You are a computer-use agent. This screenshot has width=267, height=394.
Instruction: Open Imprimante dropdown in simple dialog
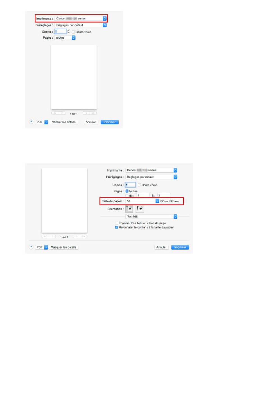coord(81,18)
